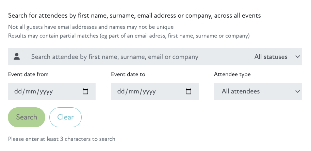311x151 pixels.
Task: Select the year segment of Event date to
Action: pos(149,91)
